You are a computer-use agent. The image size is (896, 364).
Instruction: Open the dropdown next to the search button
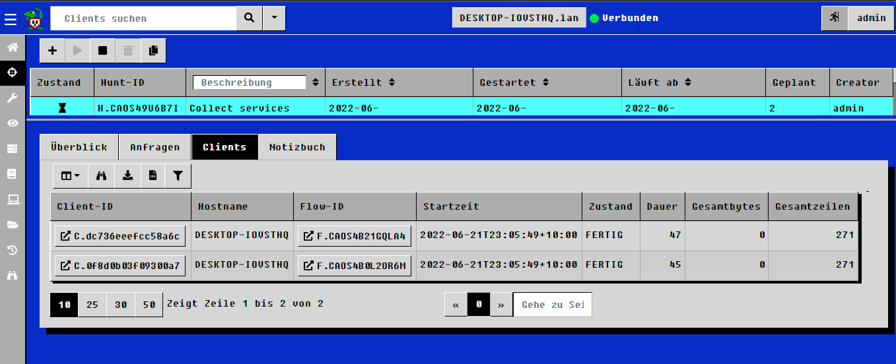pos(274,18)
